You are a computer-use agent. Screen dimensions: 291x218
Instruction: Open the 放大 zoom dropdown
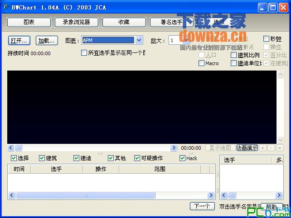click(186, 40)
